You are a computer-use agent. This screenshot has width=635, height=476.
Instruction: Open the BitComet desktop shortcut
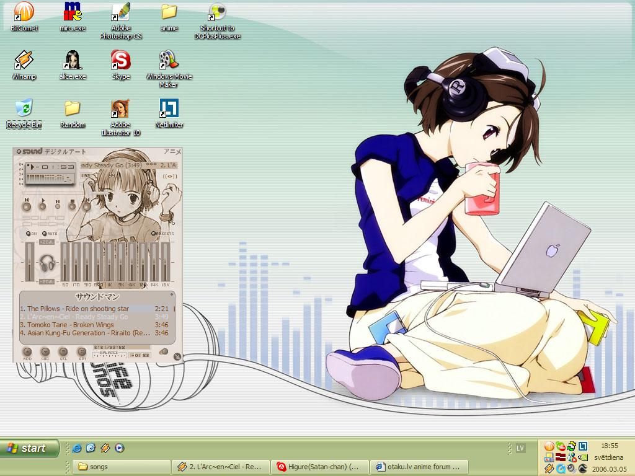(24, 17)
